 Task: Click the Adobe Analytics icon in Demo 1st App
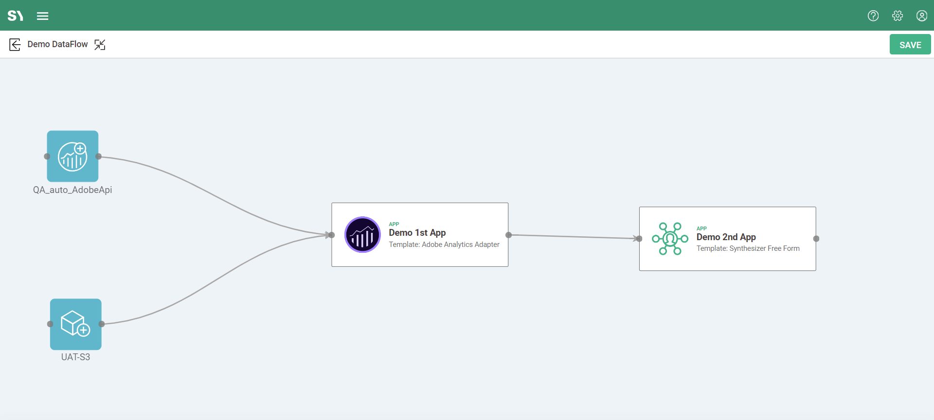362,235
